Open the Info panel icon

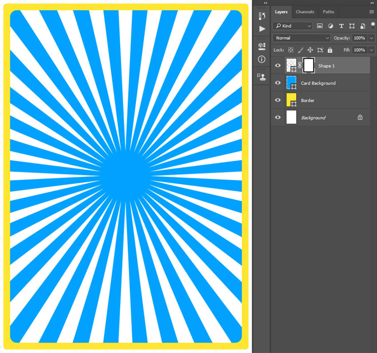point(262,59)
